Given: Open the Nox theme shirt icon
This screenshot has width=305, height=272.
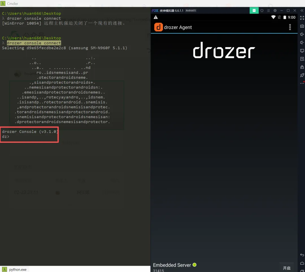Looking at the screenshot, I should 262,10.
